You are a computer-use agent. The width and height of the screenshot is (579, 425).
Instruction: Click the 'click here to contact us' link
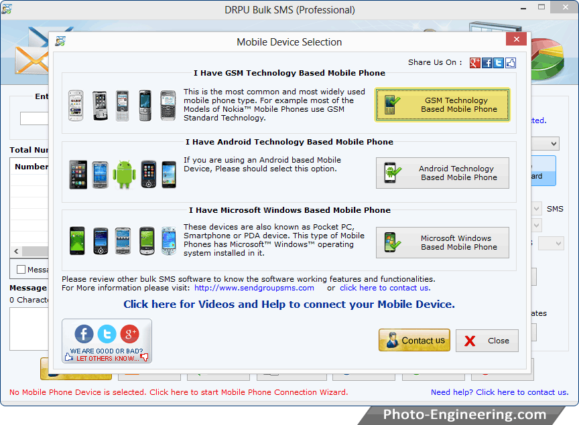point(385,288)
